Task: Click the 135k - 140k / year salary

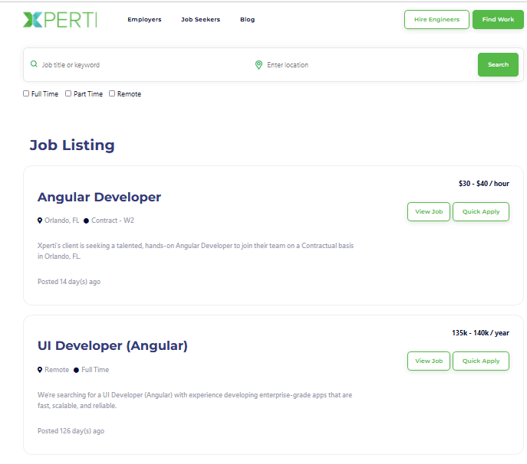Action: tap(480, 333)
